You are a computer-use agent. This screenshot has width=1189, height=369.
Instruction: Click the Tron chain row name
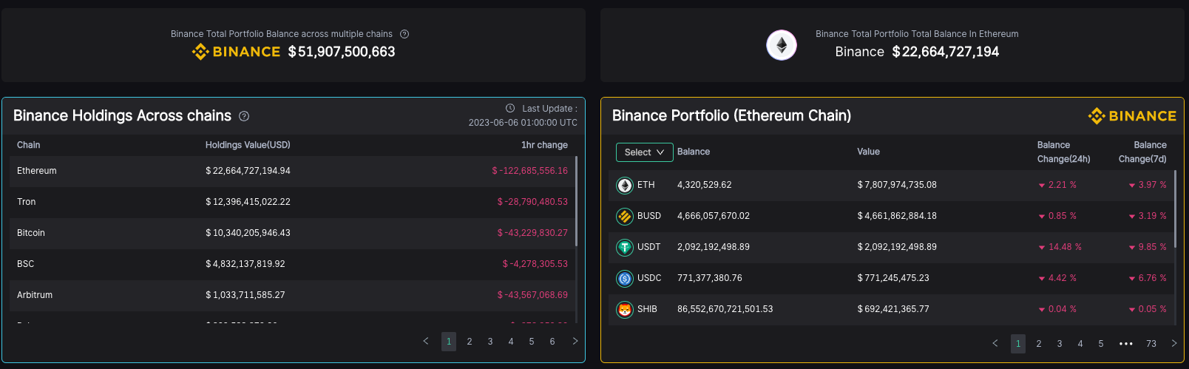click(x=27, y=202)
